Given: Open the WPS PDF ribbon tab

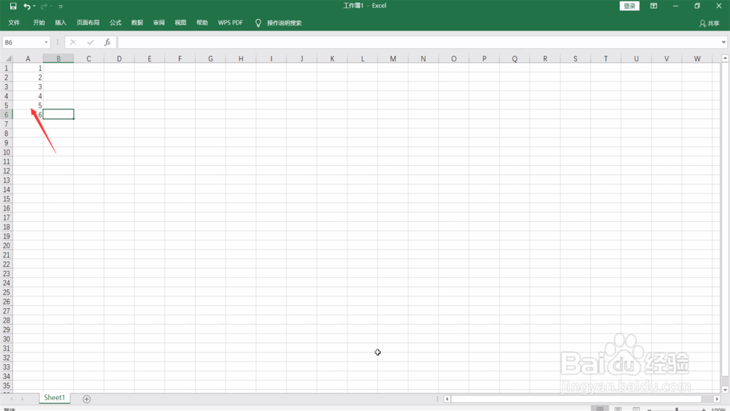Looking at the screenshot, I should [x=231, y=23].
